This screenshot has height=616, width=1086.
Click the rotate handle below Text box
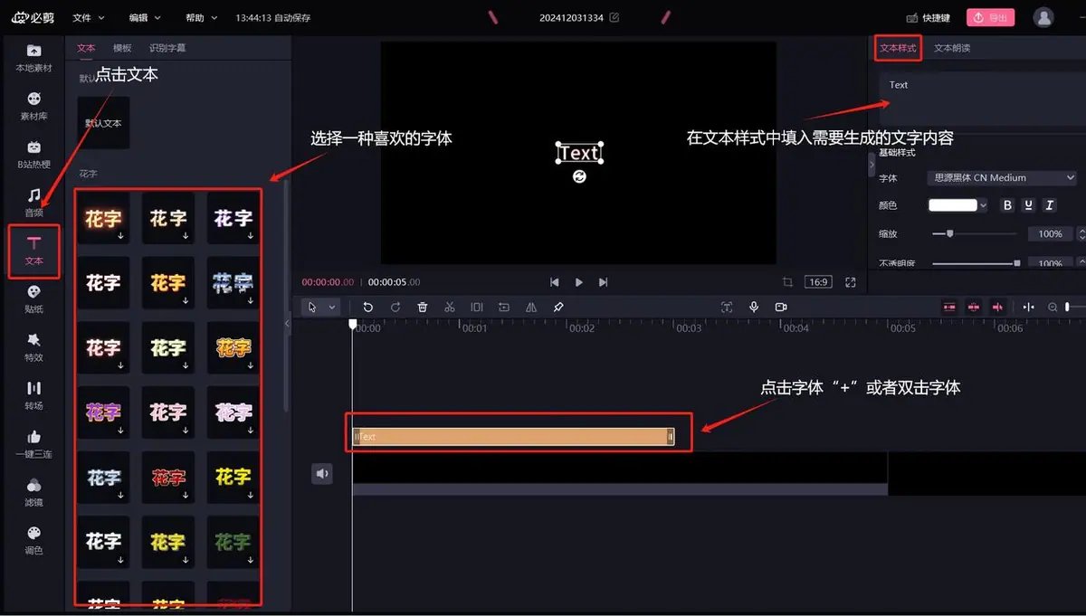coord(579,176)
